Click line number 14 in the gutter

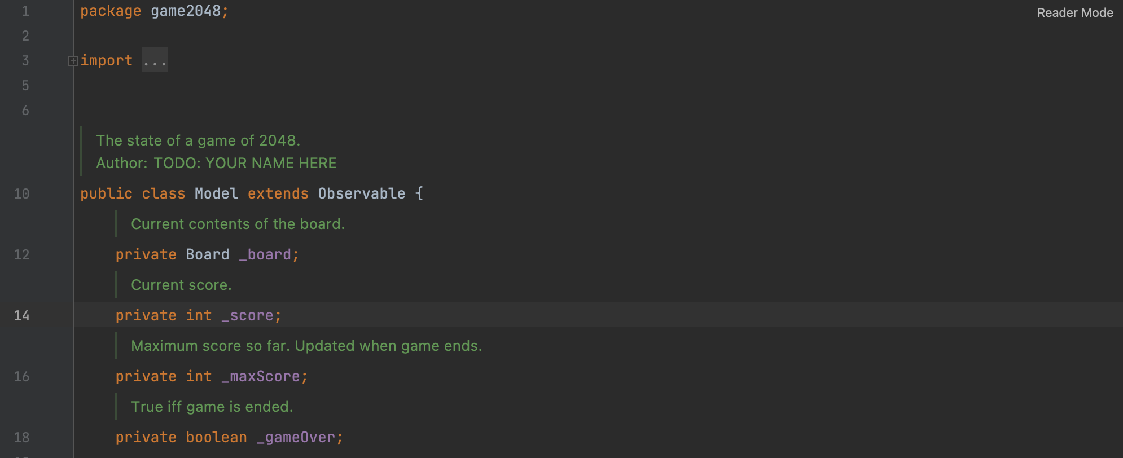tap(21, 315)
